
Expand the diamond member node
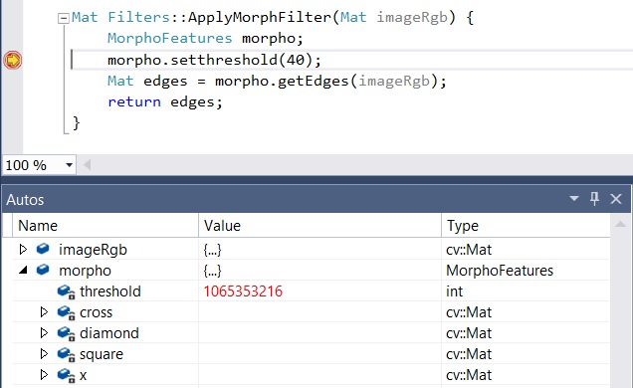coord(44,332)
